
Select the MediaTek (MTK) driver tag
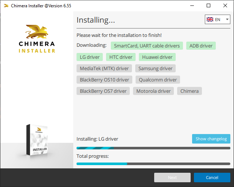104,68
